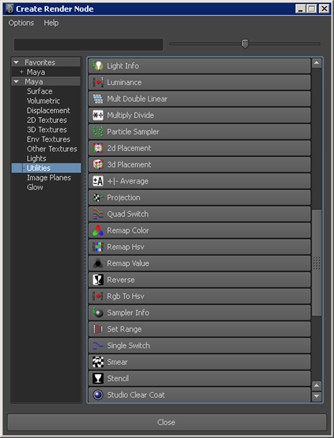The image size is (334, 438).
Task: Collapse the Favorites category arrow
Action: 16,62
